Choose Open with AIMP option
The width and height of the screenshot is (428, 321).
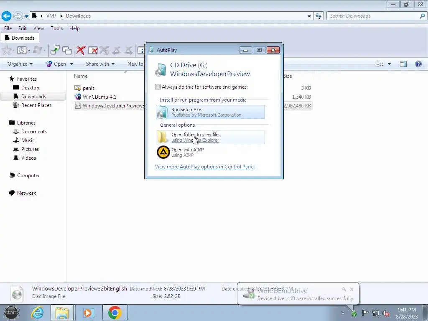pos(210,152)
